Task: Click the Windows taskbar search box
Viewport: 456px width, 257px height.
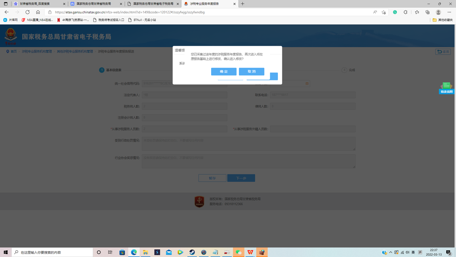Action: [x=52, y=252]
